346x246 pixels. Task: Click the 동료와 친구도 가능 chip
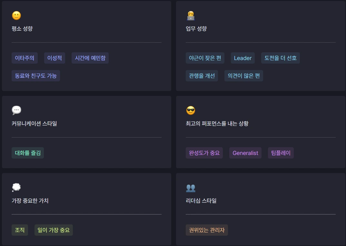click(x=35, y=76)
